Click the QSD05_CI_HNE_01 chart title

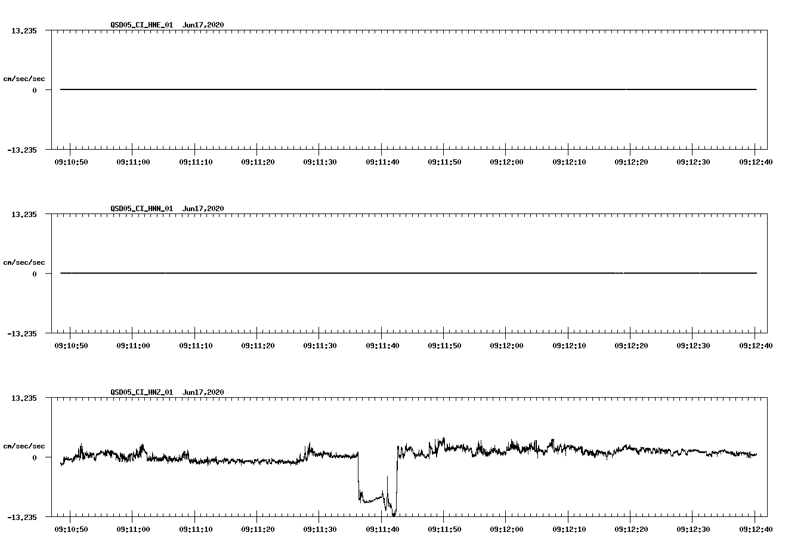tap(142, 25)
